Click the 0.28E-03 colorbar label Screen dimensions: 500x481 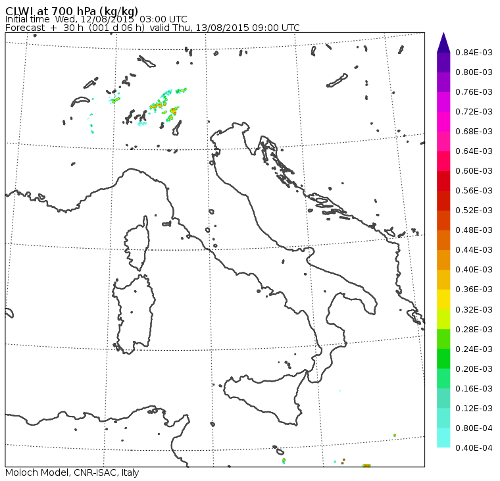coord(474,330)
